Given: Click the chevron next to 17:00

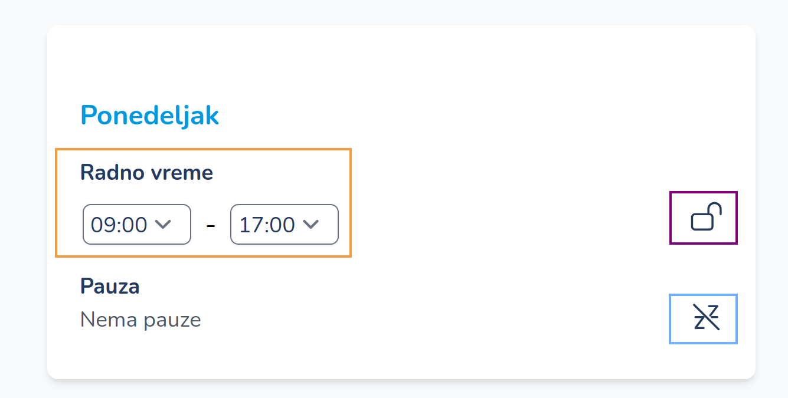Looking at the screenshot, I should click(x=310, y=224).
